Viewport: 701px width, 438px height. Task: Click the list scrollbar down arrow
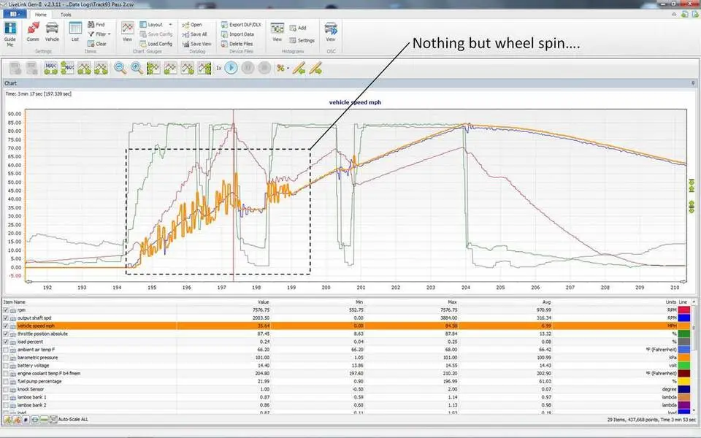click(x=694, y=410)
